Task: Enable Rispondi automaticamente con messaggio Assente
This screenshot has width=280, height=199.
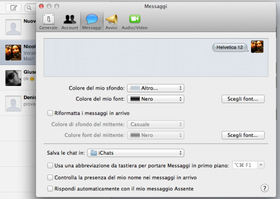Action: click(x=50, y=189)
